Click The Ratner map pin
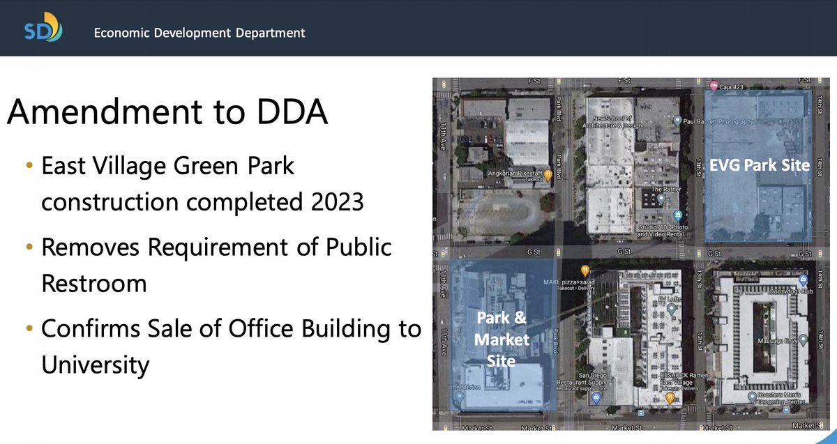837x444 pixels. pos(661,199)
